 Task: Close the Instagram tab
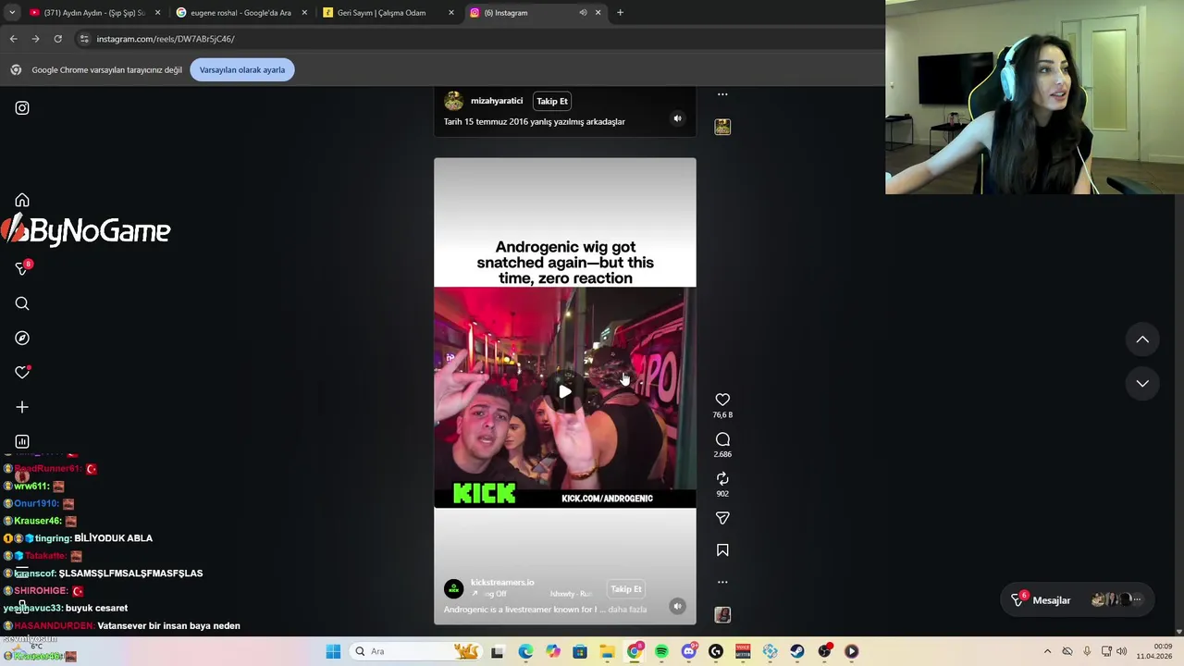598,13
